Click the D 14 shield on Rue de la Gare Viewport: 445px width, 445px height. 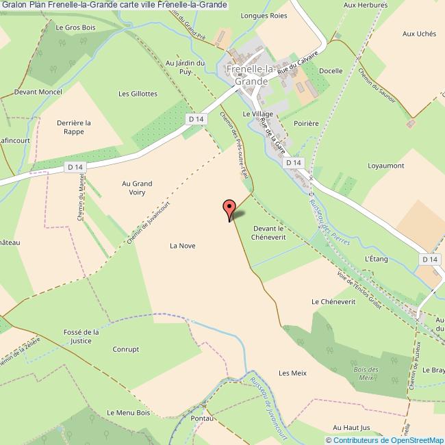tap(294, 163)
